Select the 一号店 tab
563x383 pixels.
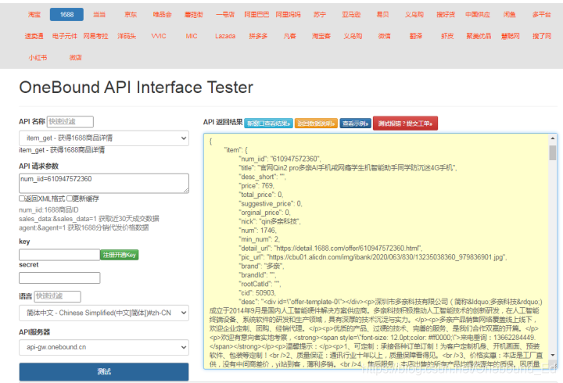[225, 14]
